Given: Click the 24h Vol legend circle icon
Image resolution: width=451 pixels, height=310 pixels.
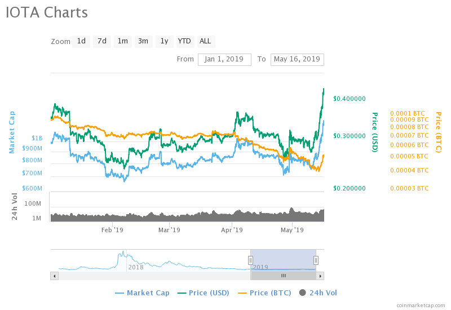Looking at the screenshot, I should point(302,293).
